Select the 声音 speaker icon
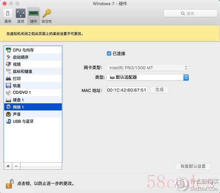The width and height of the screenshot is (220, 193). point(8,114)
